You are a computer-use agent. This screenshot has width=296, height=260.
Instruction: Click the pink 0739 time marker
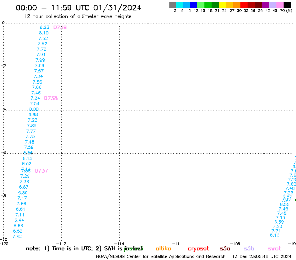point(60,27)
